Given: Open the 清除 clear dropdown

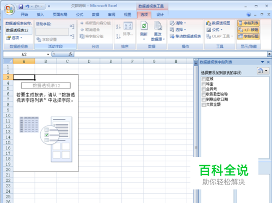Looking at the screenshot, I should pos(178,23).
